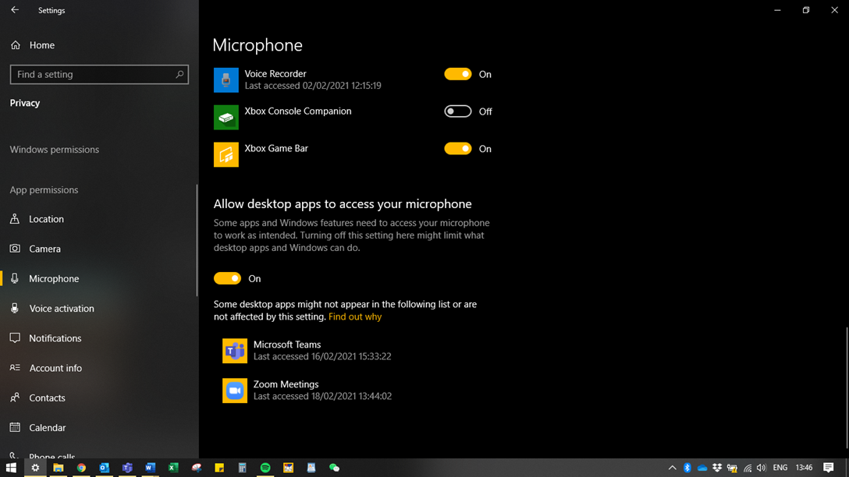Open Spotify from the taskbar

pos(265,468)
